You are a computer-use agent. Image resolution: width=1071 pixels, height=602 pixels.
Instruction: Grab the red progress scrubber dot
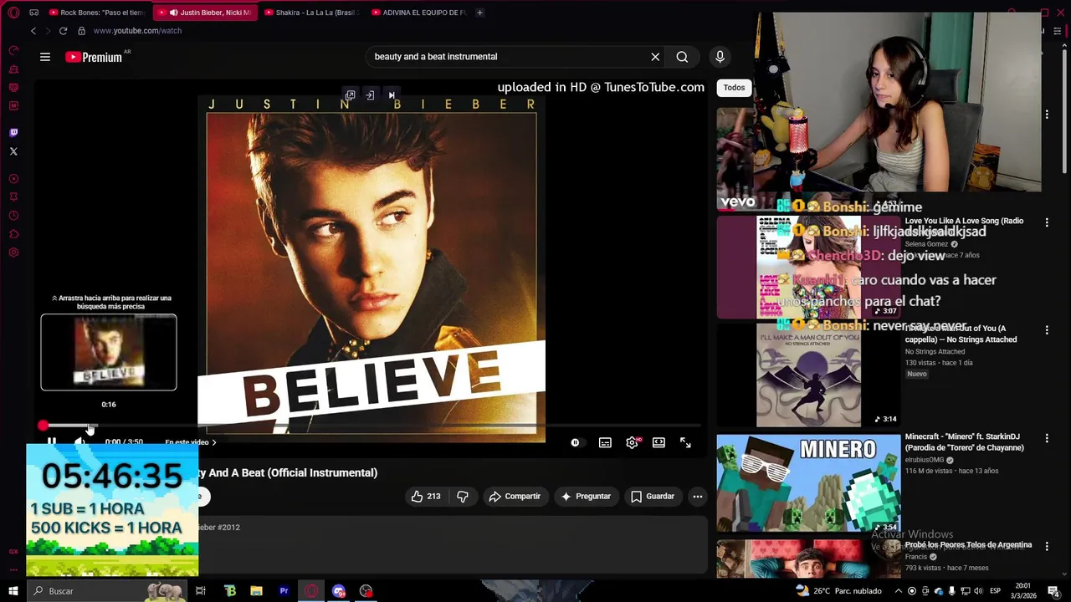point(43,426)
